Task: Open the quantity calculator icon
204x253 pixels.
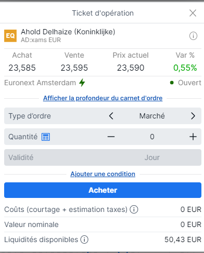Action: [x=46, y=137]
